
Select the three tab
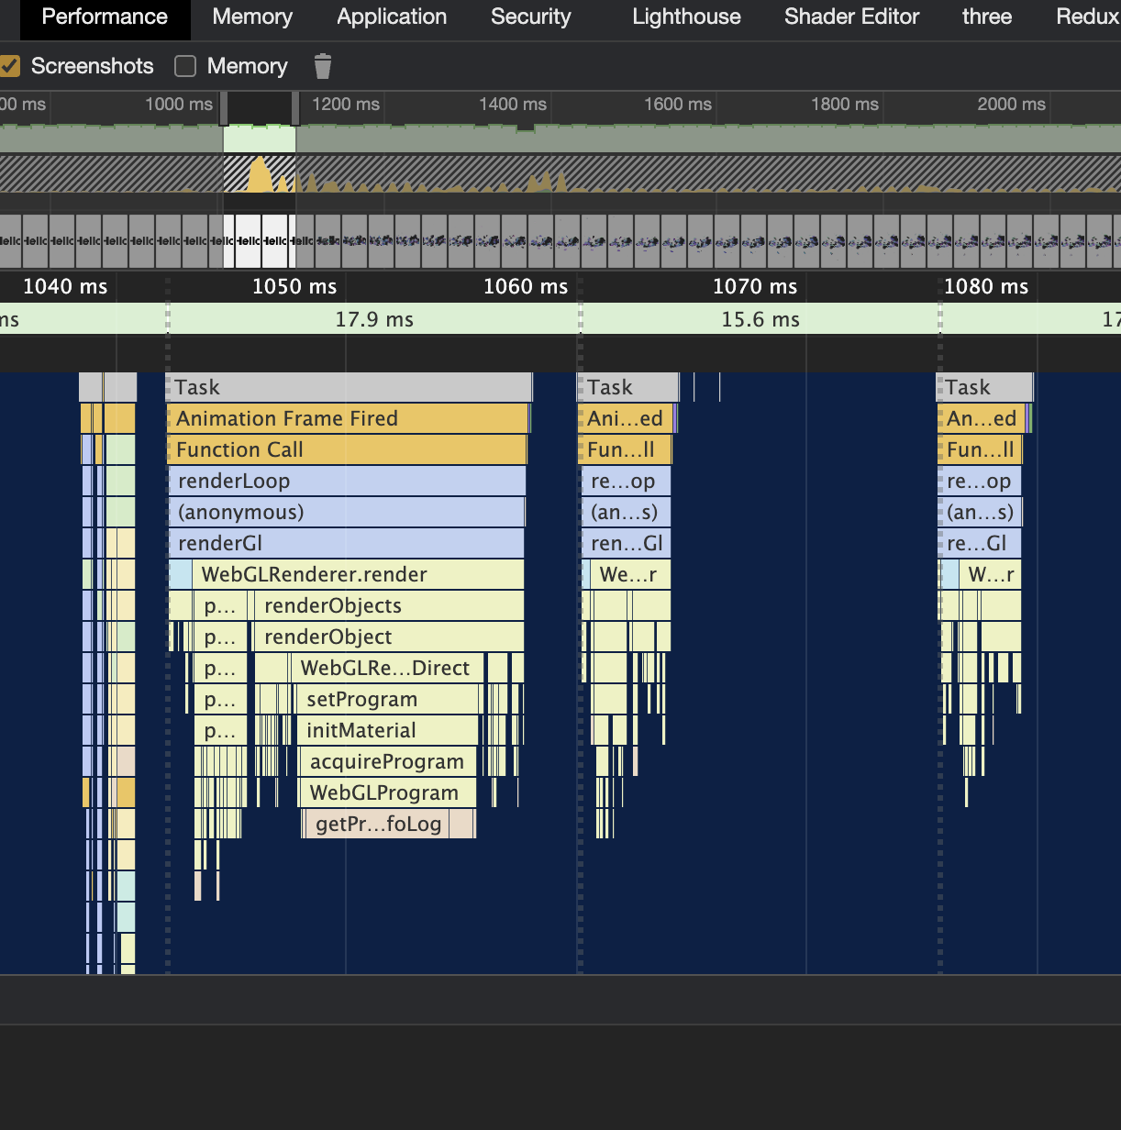click(x=986, y=17)
